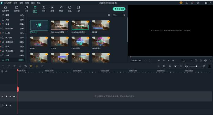Click the split scissors icon

tap(20, 66)
